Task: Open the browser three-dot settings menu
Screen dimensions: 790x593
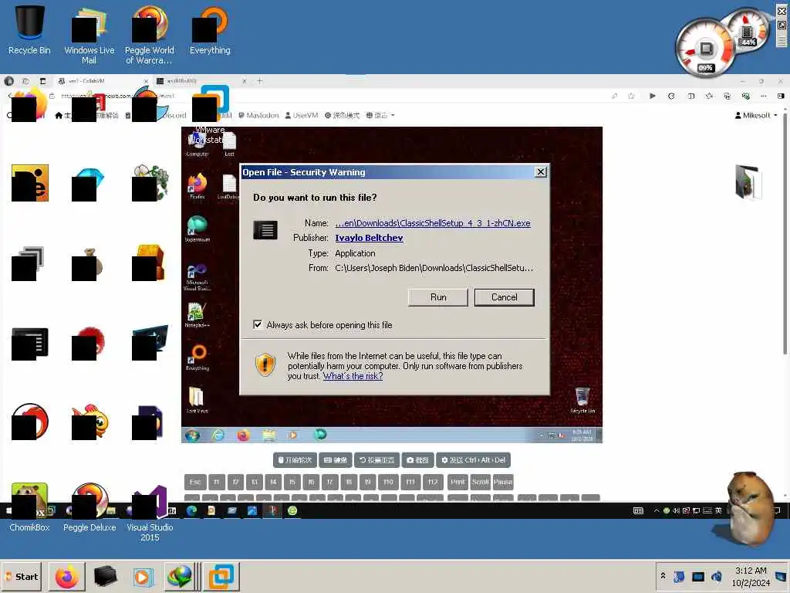Action: pyautogui.click(x=763, y=96)
